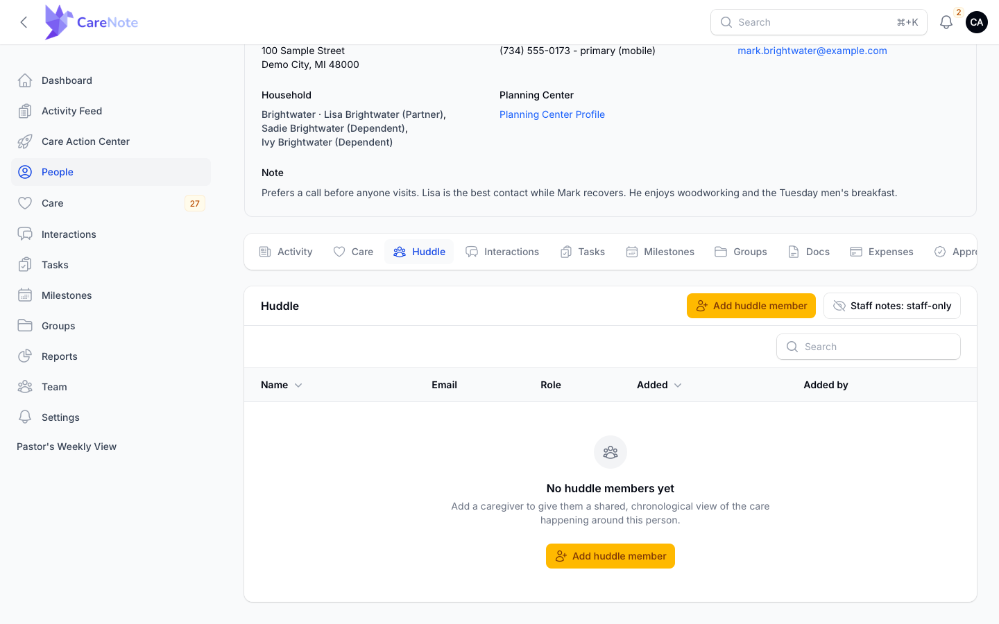The image size is (999, 624).
Task: Open the Expenses tab
Action: tap(882, 252)
